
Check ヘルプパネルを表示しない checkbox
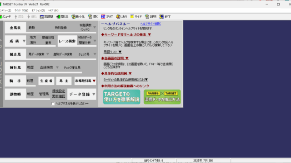click(53, 104)
